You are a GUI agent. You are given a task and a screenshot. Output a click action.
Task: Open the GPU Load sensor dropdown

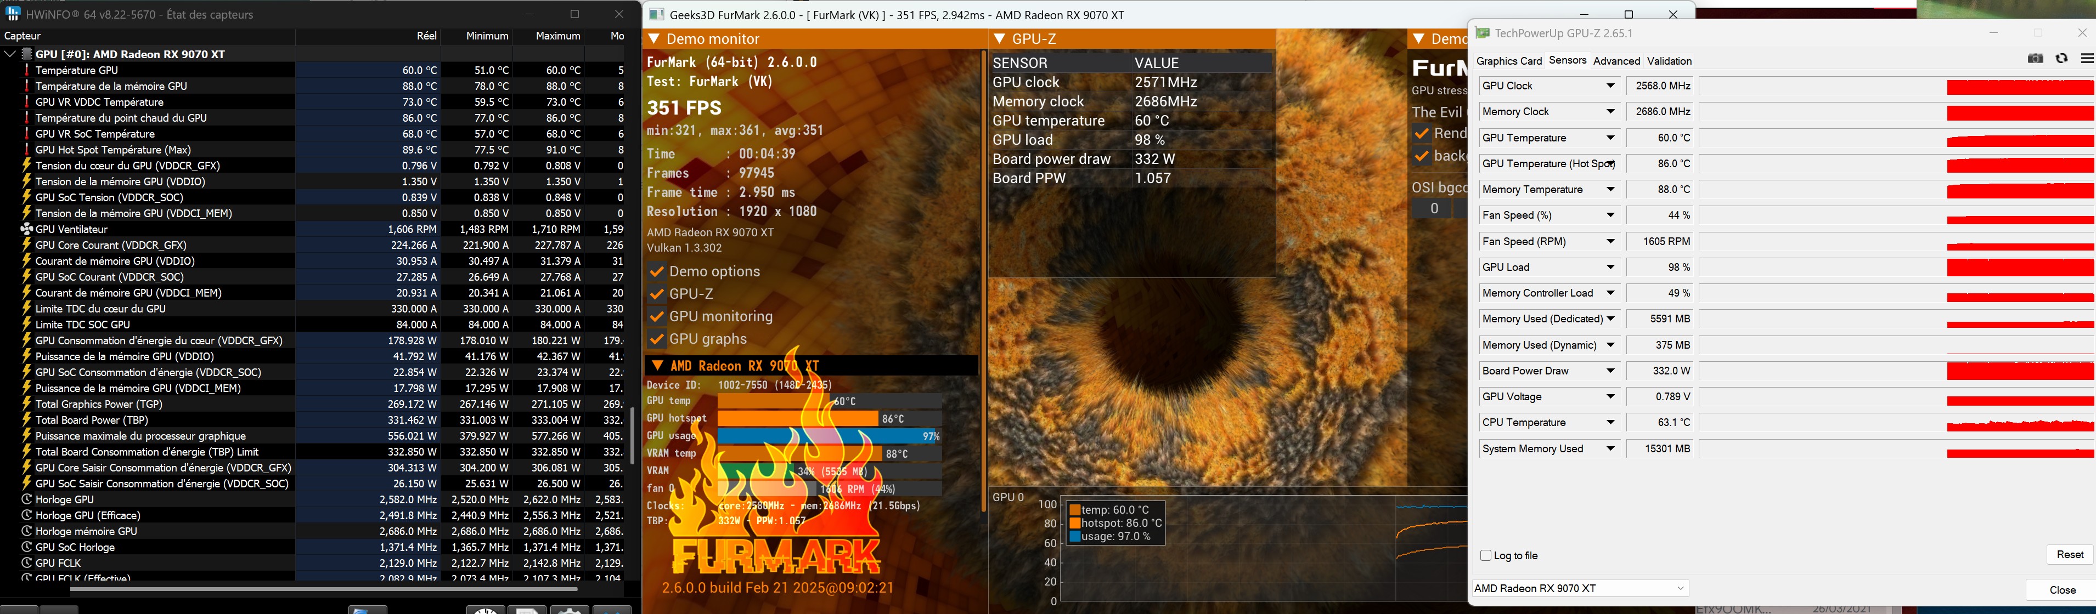coord(1610,268)
